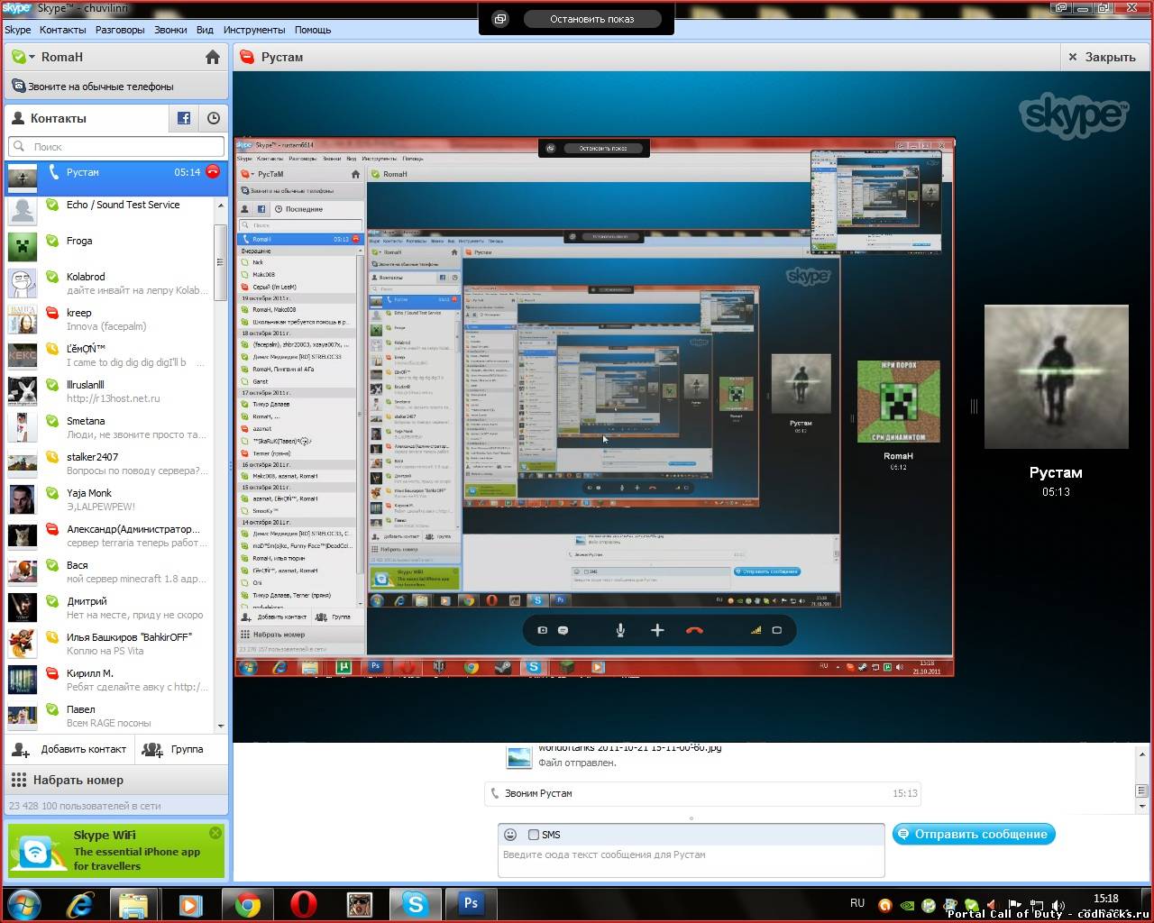Screen dimensions: 1154x923
Task: Select the Дмитрий contact
Action: [109, 608]
